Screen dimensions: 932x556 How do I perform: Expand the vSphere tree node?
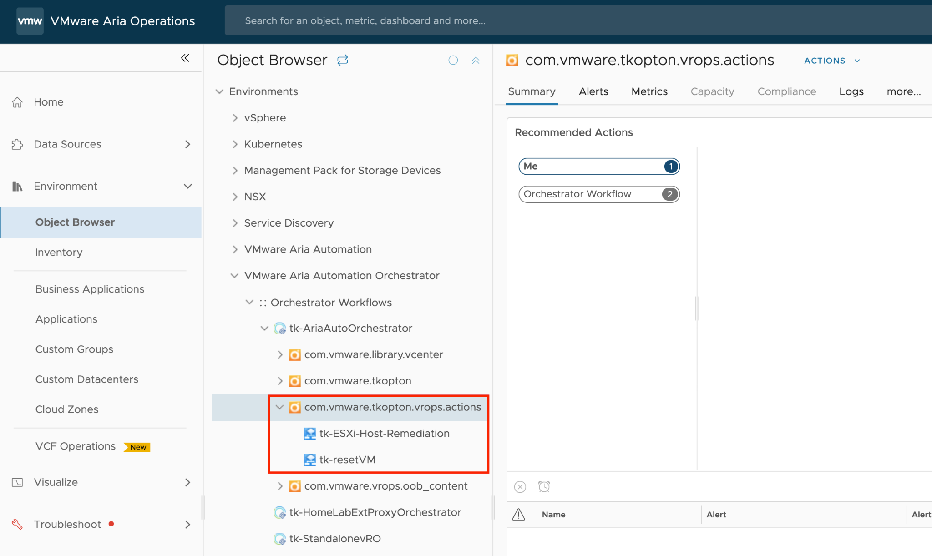pos(235,118)
